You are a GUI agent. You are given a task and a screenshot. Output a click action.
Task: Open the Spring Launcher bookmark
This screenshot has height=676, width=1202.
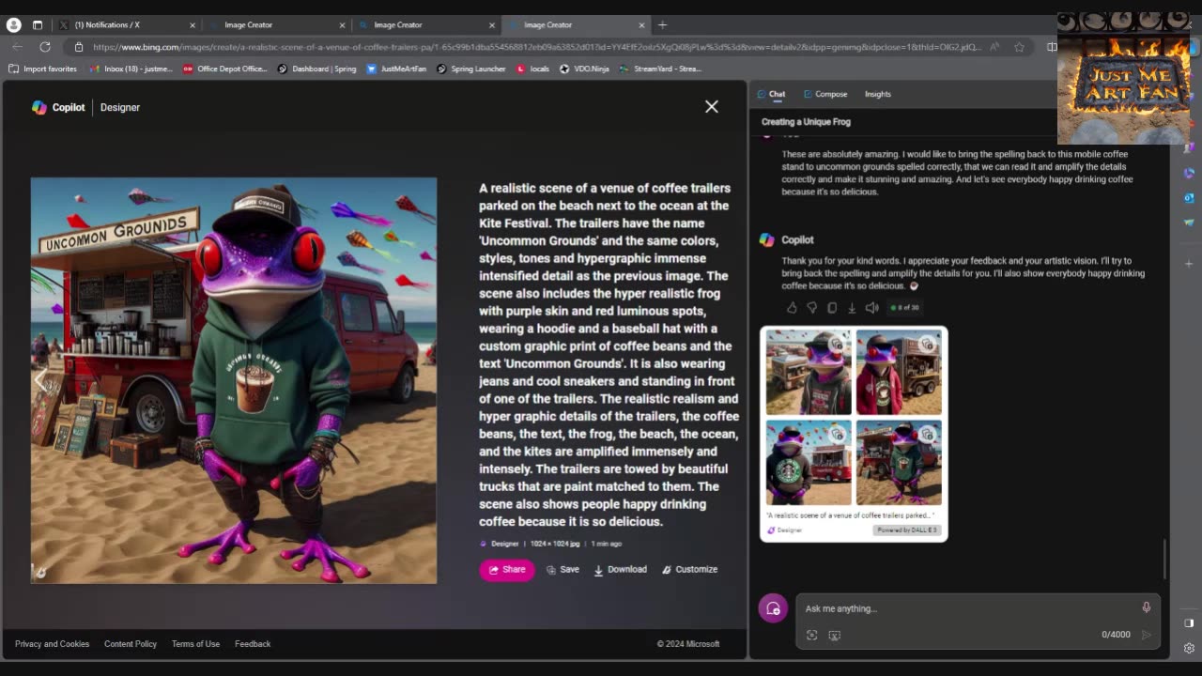pos(470,69)
